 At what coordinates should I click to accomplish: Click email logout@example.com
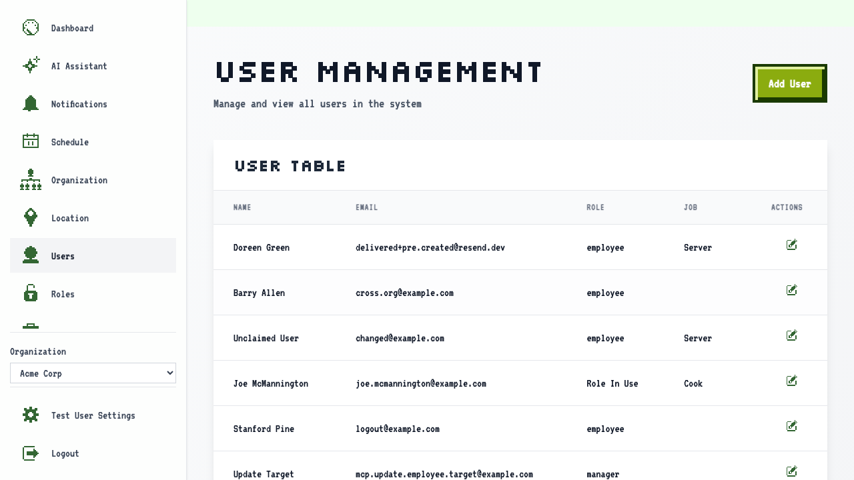398,429
